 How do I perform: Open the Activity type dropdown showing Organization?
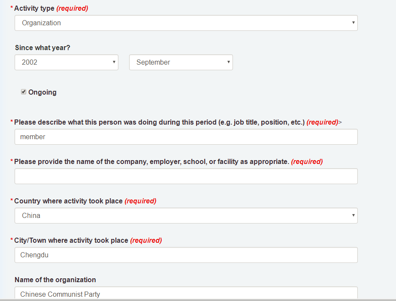[186, 23]
